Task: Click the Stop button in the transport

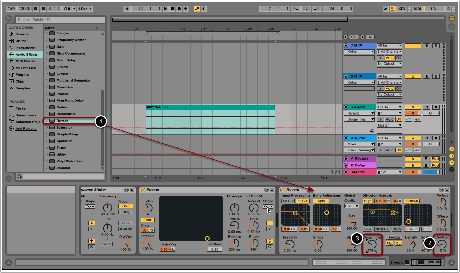Action: (x=172, y=9)
